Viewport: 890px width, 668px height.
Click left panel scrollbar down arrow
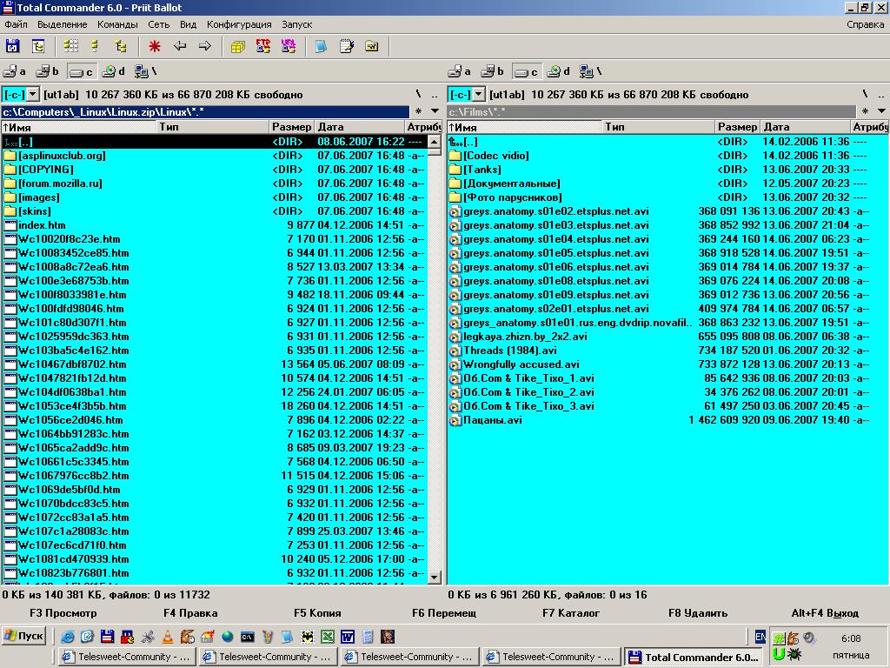(435, 576)
